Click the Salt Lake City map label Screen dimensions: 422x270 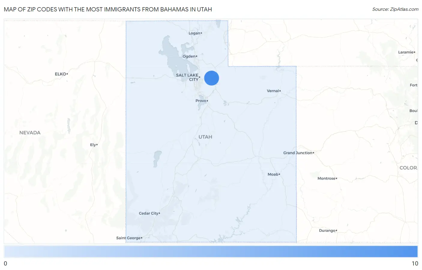[187, 77]
